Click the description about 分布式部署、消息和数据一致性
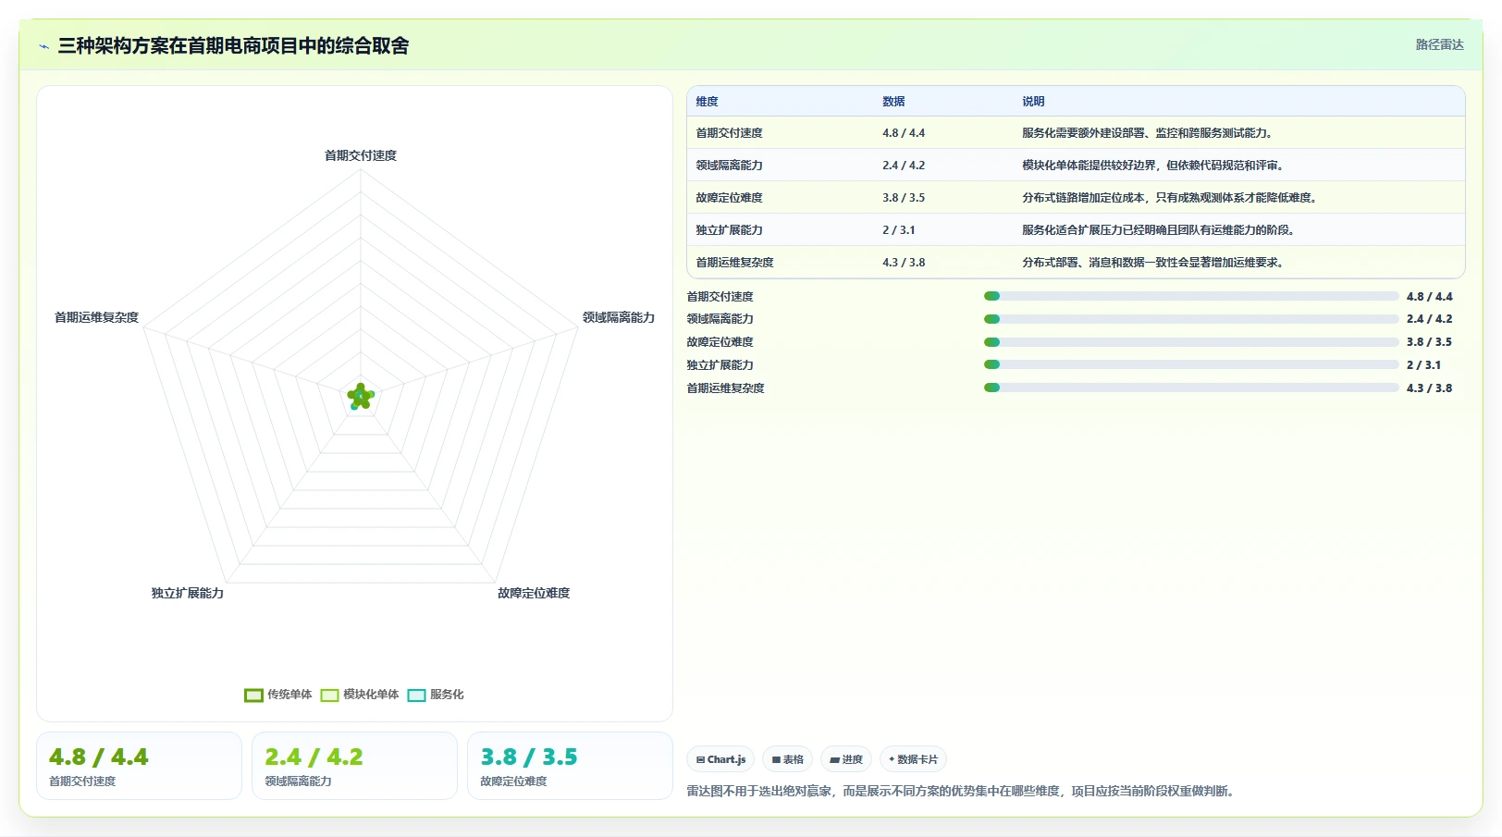 [1154, 263]
